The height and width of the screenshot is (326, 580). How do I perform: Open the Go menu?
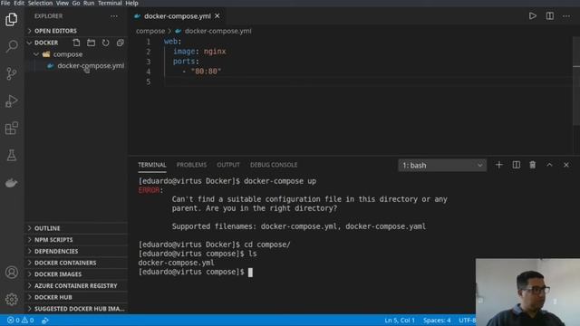pos(76,3)
